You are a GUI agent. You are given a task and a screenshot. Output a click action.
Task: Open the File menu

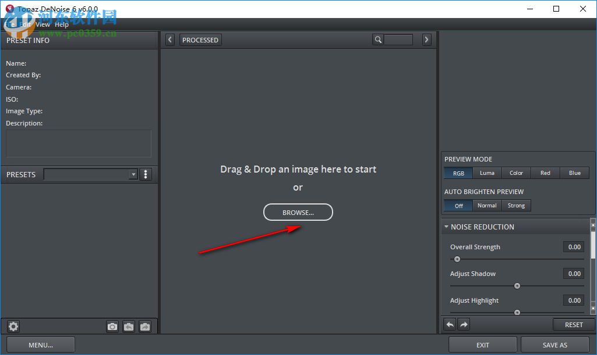click(x=9, y=24)
